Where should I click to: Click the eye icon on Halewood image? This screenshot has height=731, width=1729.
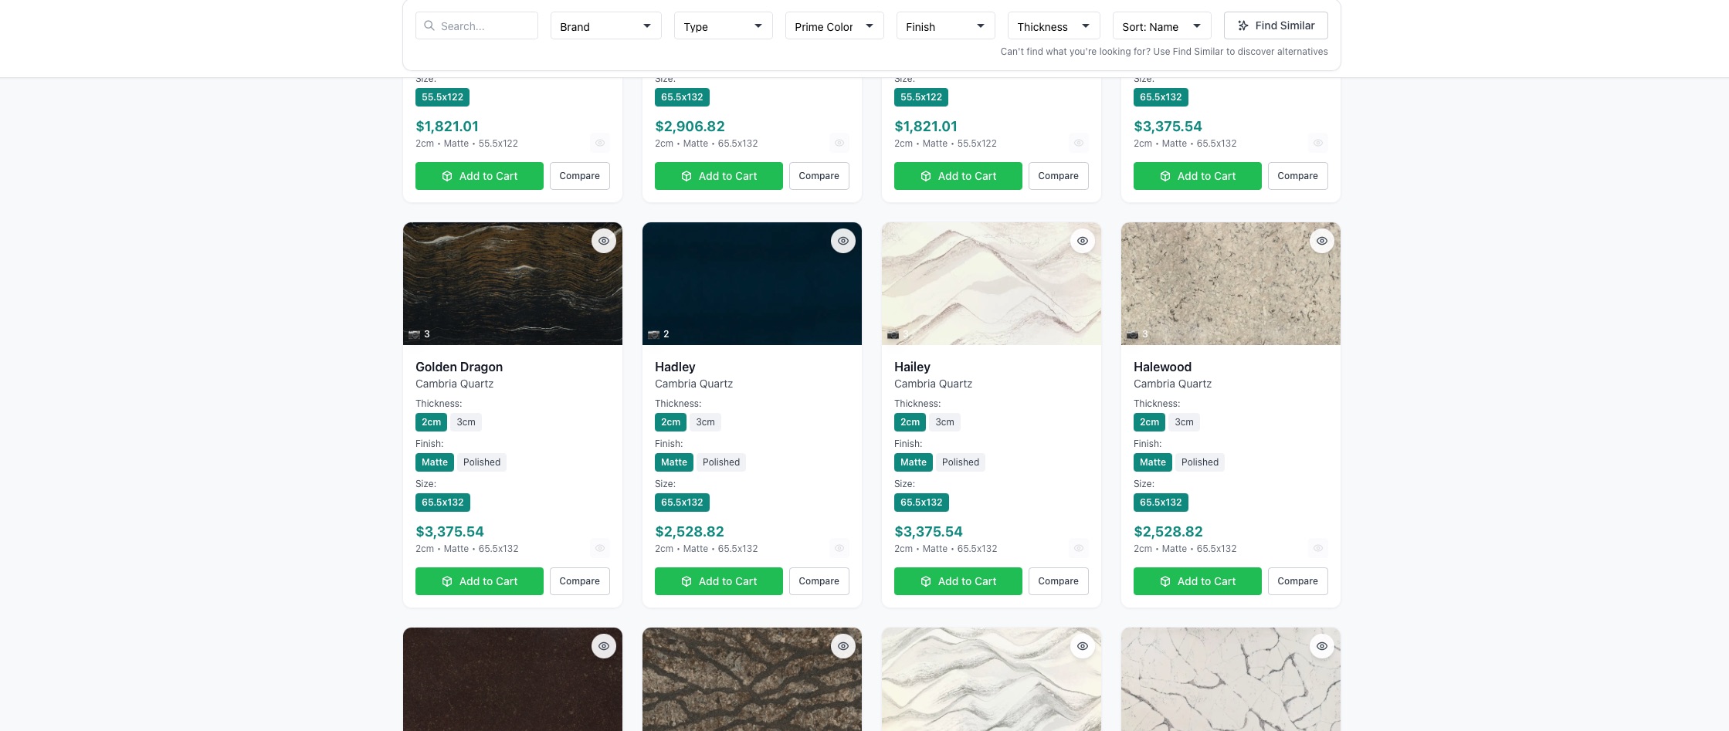1322,241
